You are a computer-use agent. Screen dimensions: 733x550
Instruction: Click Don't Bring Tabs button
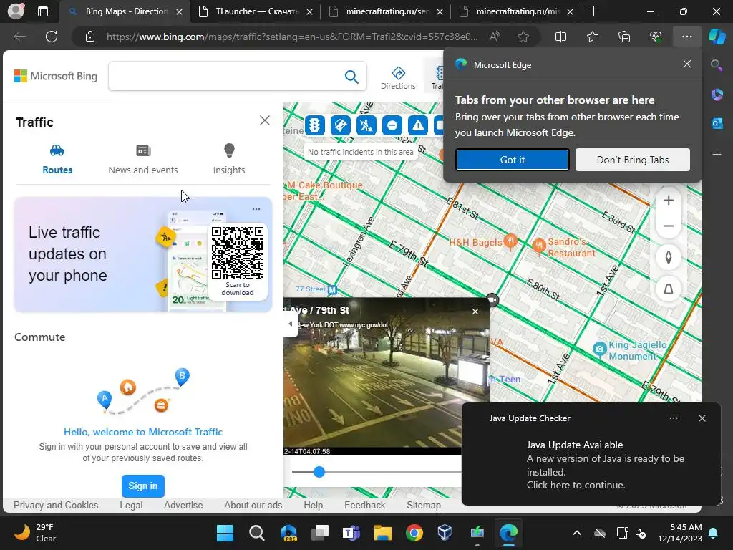click(x=633, y=160)
